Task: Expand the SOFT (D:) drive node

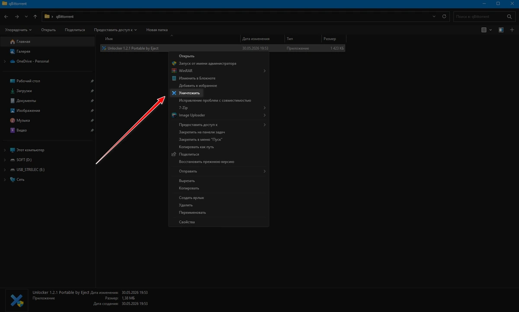Action: click(5, 160)
